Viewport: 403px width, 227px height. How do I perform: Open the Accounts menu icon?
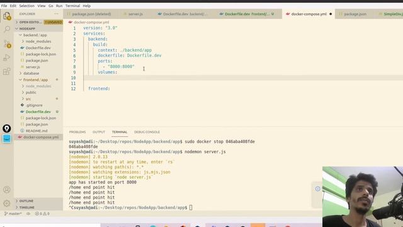[7, 190]
